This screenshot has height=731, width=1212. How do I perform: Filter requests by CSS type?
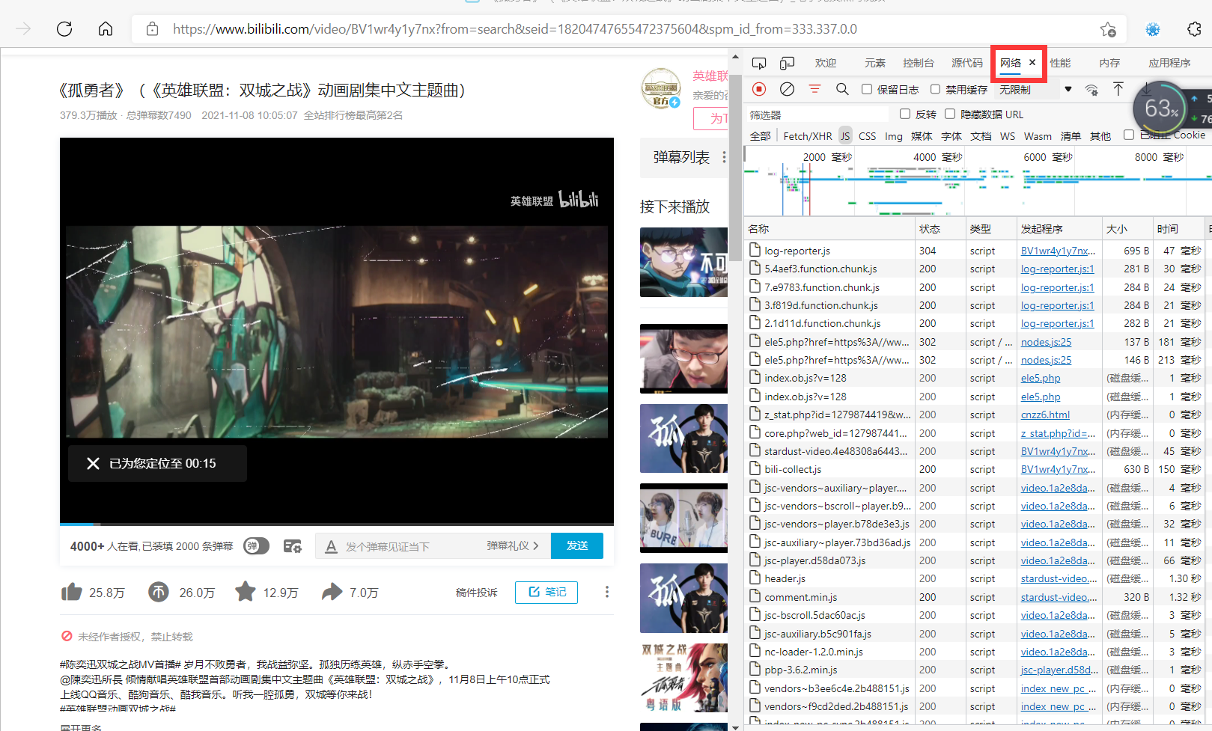pyautogui.click(x=867, y=136)
